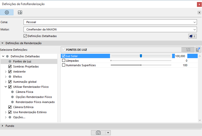Screen dimensions: 202x136
Task: Collapse the Utilizar Renderizador Físico node
Action: pyautogui.click(x=6, y=87)
